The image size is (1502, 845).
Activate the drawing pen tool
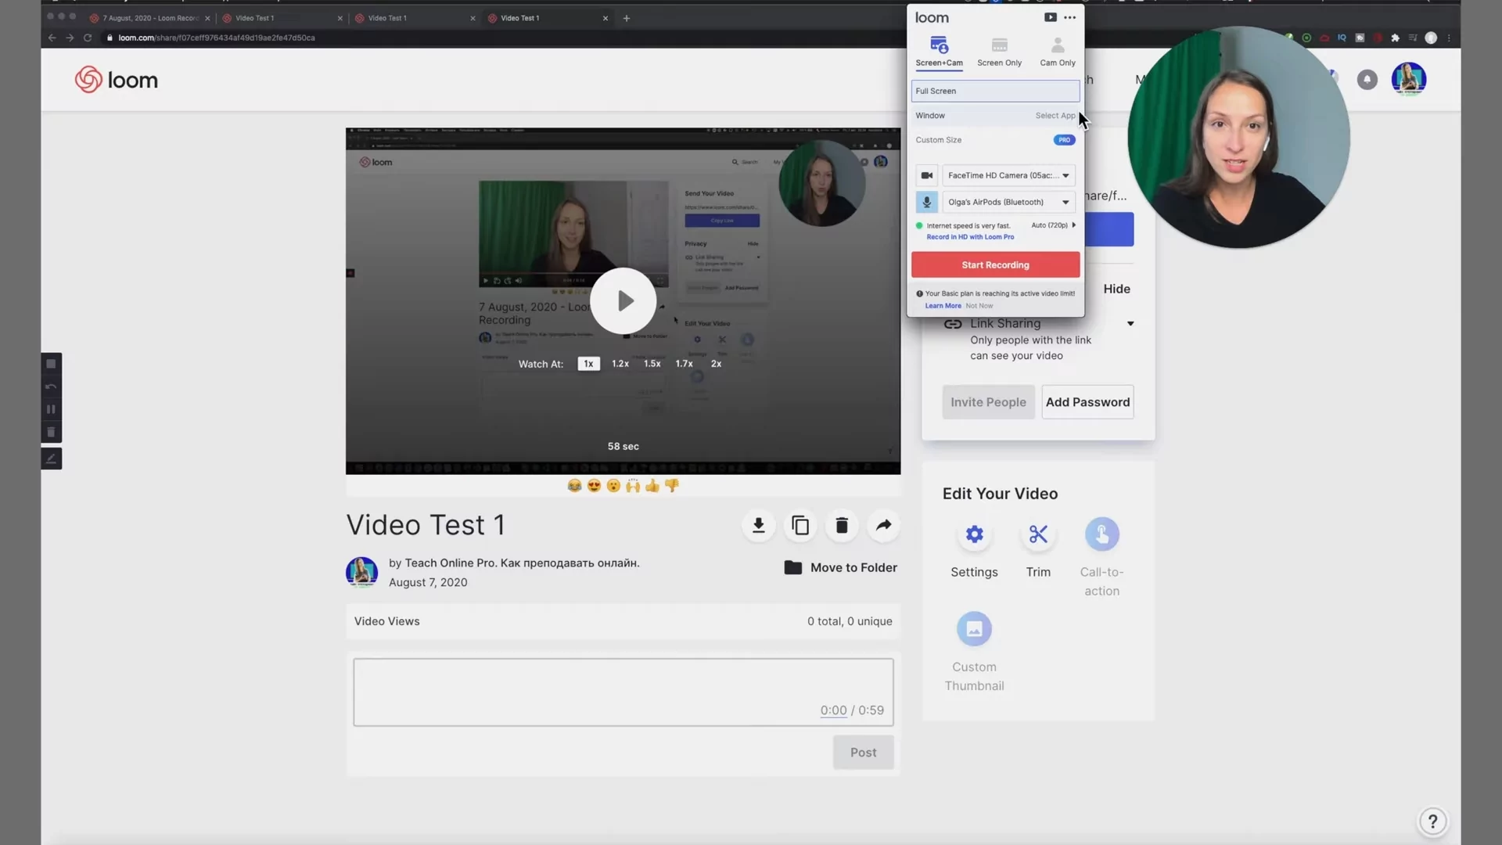[51, 459]
